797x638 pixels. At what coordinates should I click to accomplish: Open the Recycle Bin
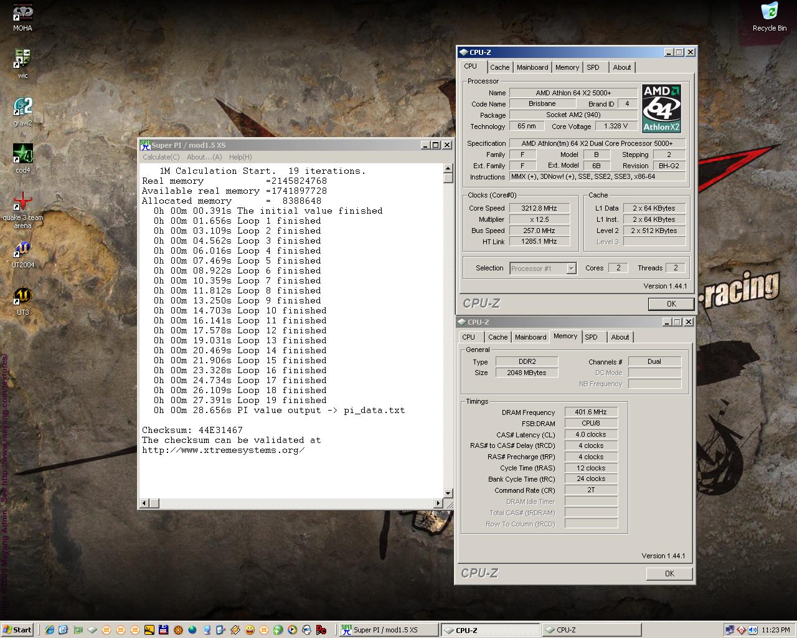click(x=769, y=17)
